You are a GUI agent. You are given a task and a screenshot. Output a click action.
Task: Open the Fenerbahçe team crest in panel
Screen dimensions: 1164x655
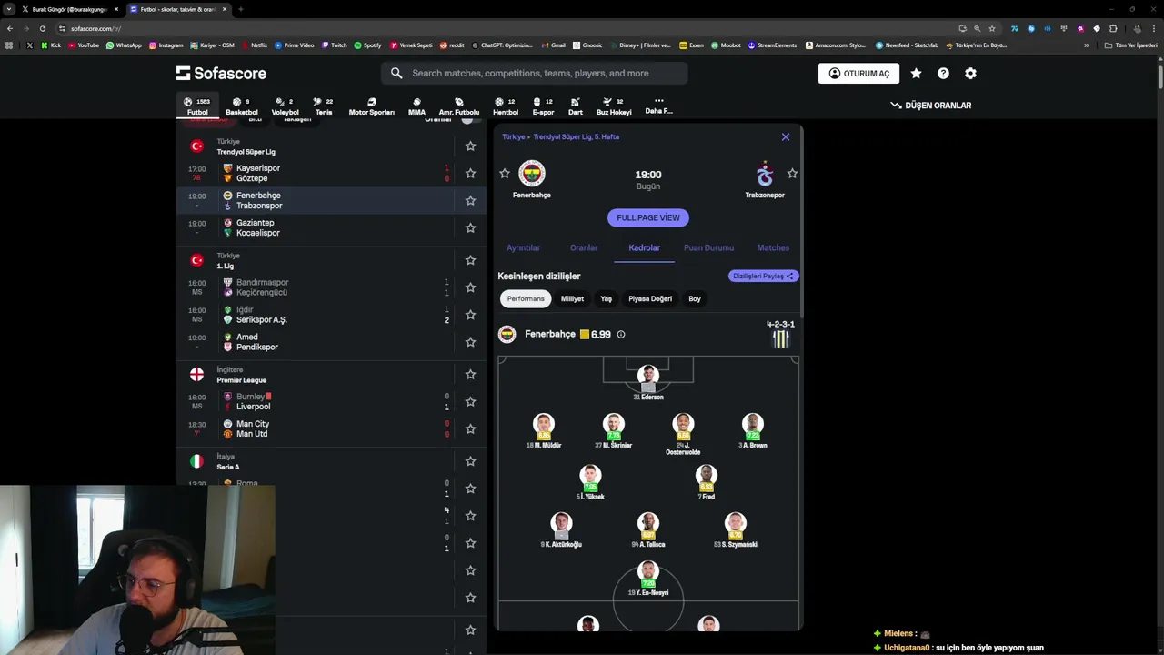(x=532, y=173)
